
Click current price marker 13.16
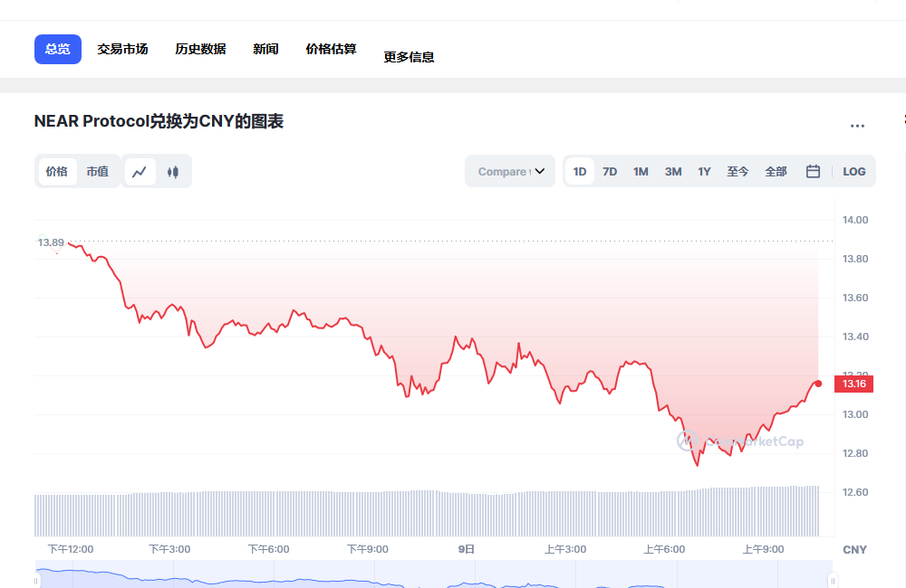click(854, 384)
